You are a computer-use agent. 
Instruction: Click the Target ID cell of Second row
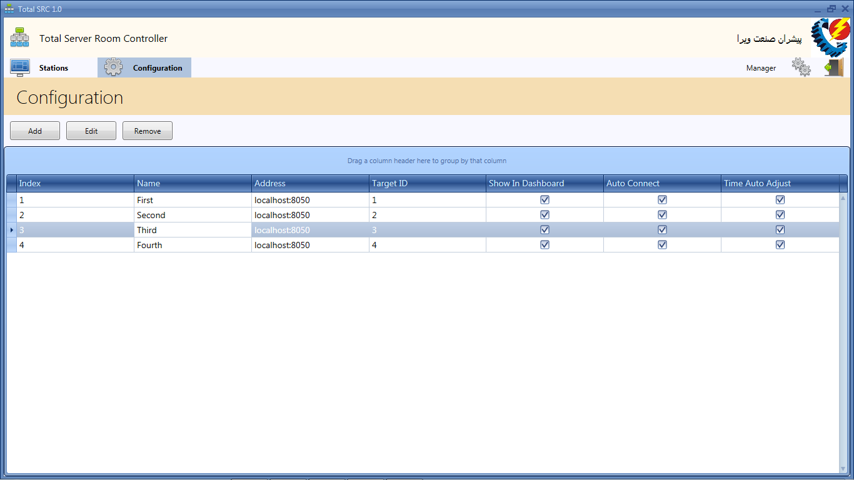coord(428,215)
